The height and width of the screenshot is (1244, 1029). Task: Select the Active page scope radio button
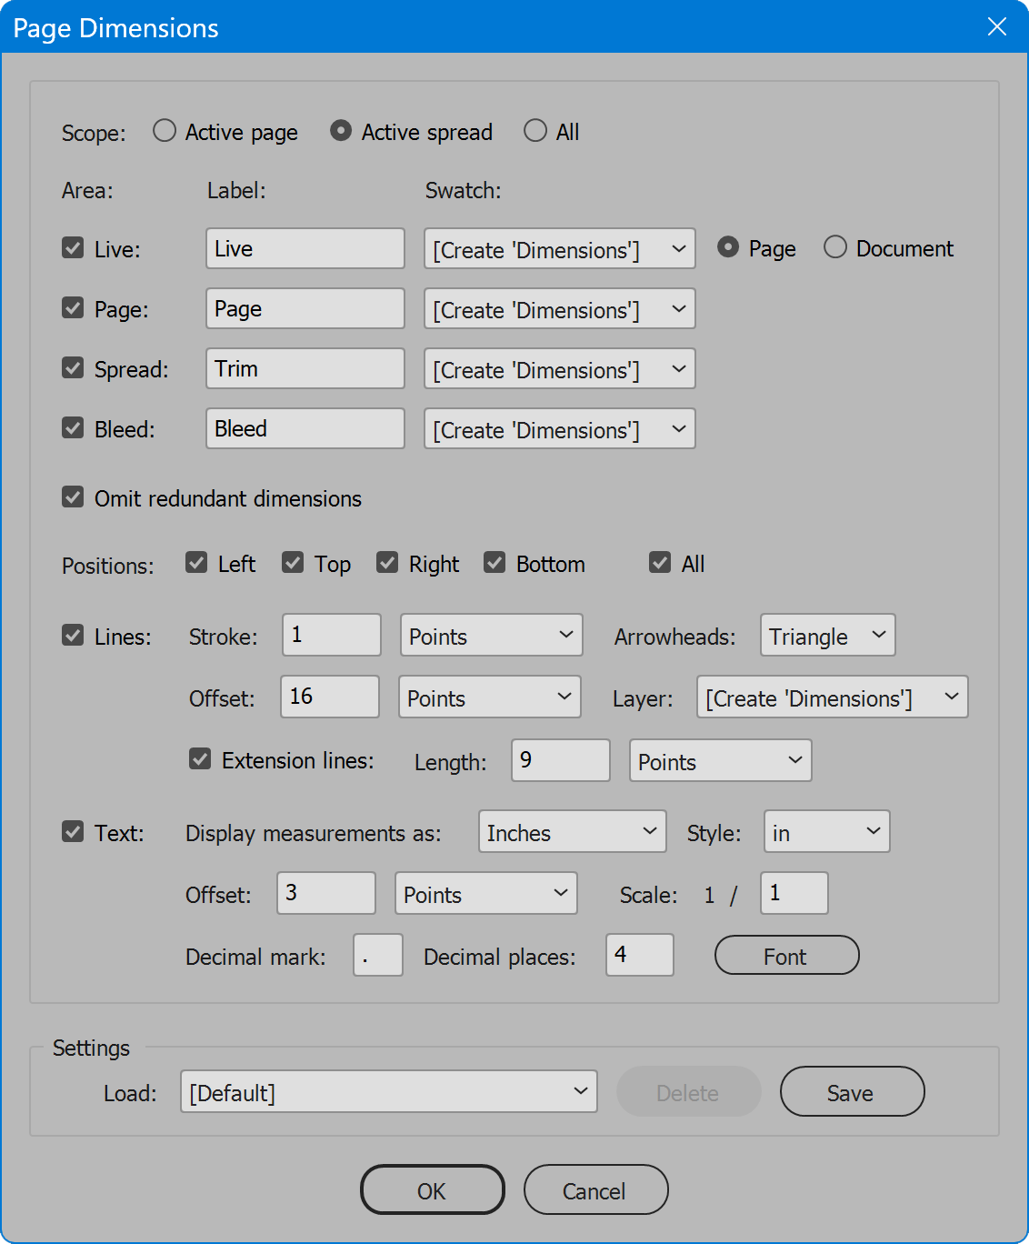(x=165, y=131)
